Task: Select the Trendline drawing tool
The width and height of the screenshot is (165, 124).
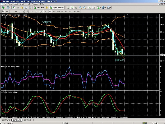Action: pyautogui.click(x=20, y=11)
